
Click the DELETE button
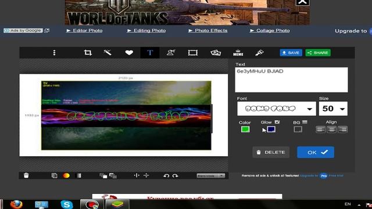[271, 152]
